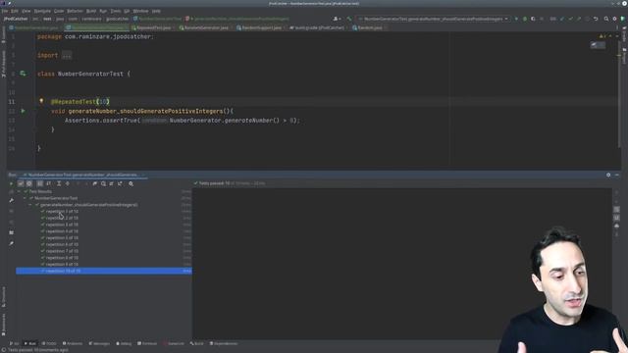The image size is (628, 353).
Task: Click the lightbulb intention icon
Action: tap(41, 101)
